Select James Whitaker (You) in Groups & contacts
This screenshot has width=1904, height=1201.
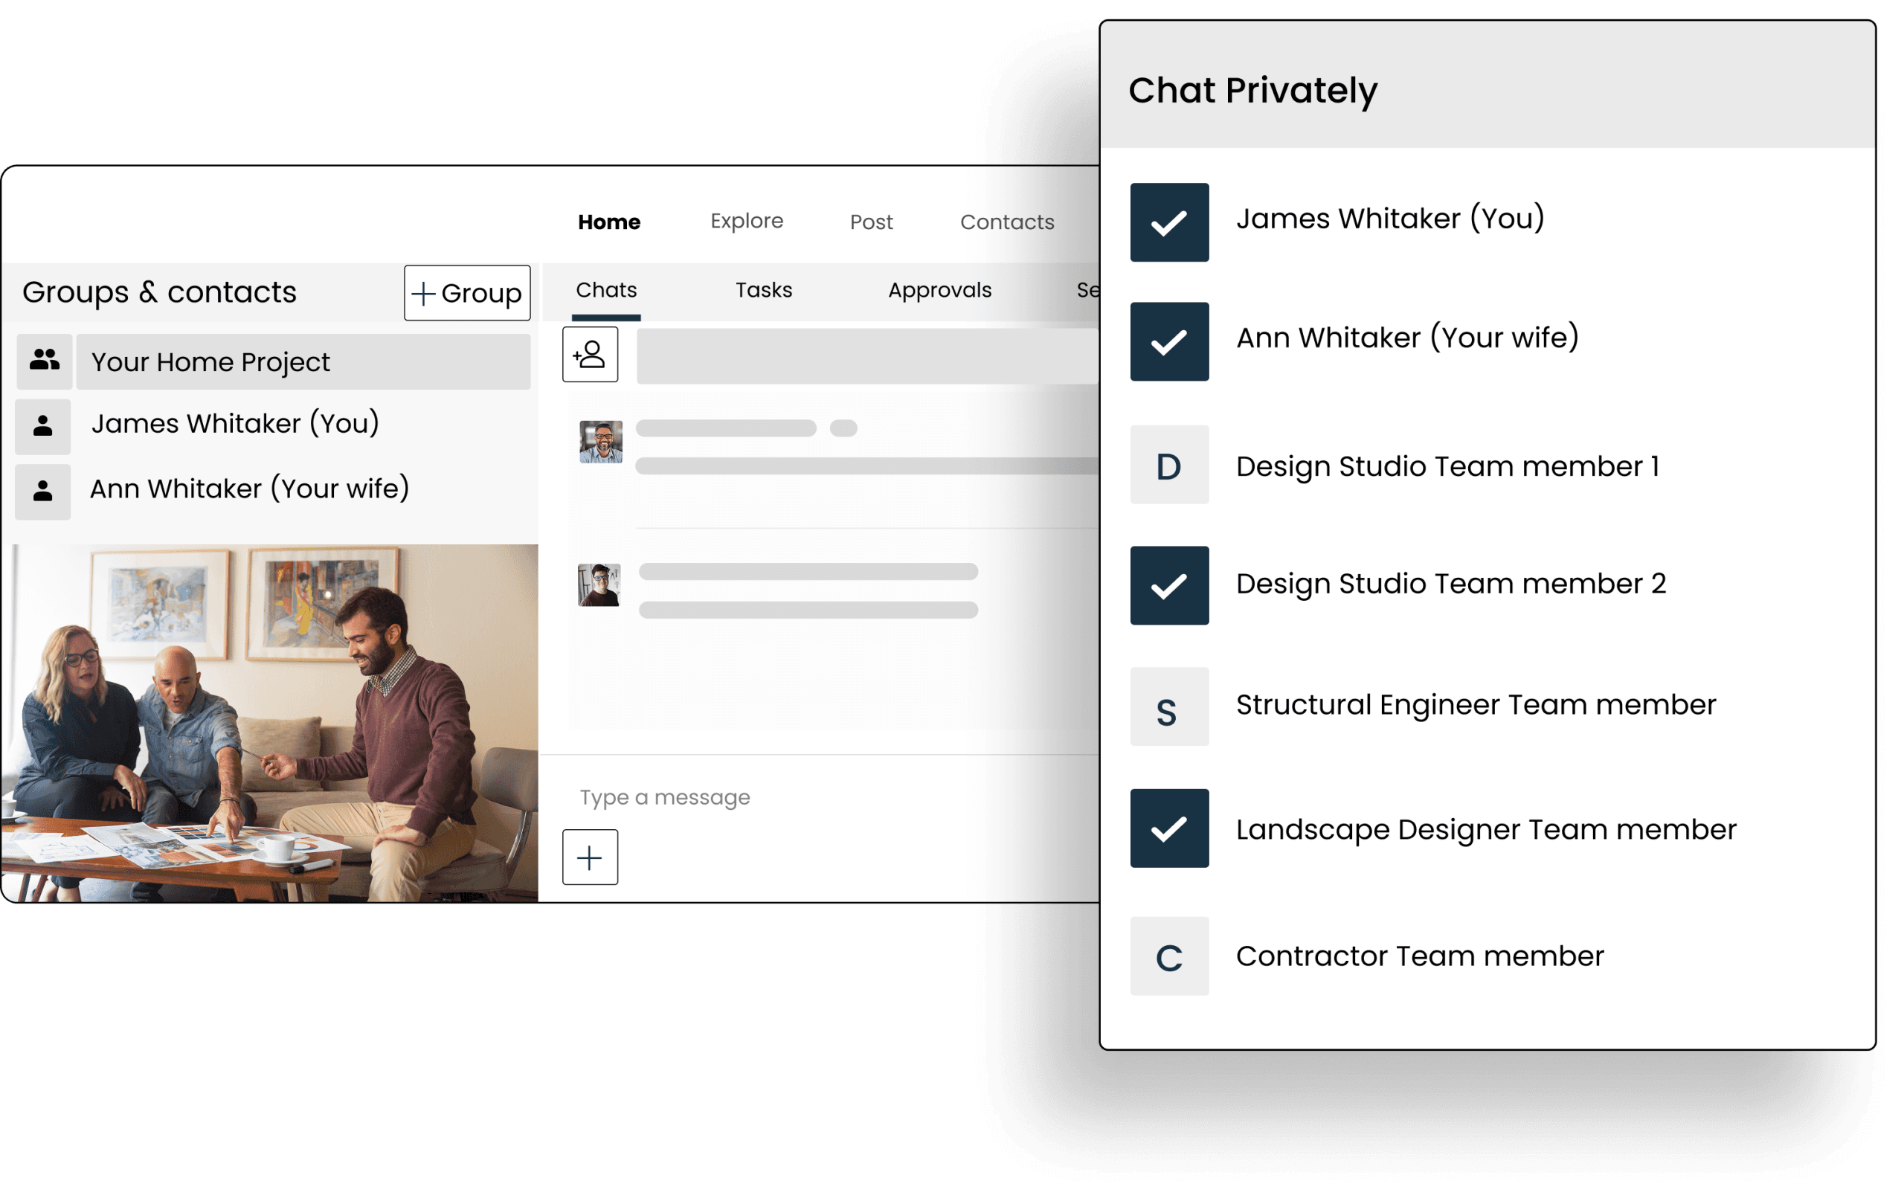click(236, 424)
